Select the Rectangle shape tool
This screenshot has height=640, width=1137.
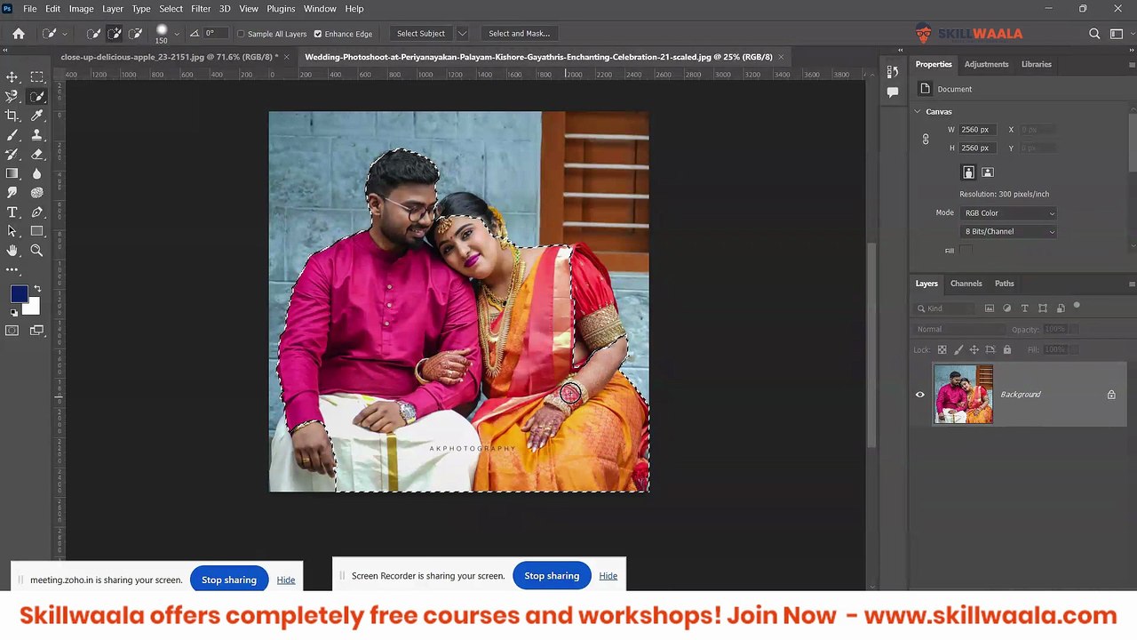pos(36,231)
